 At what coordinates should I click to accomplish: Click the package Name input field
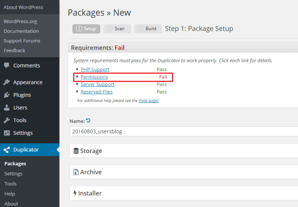click(x=183, y=131)
